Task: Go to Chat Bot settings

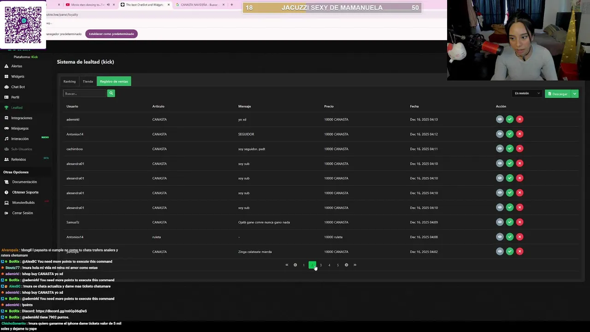Action: point(18,87)
